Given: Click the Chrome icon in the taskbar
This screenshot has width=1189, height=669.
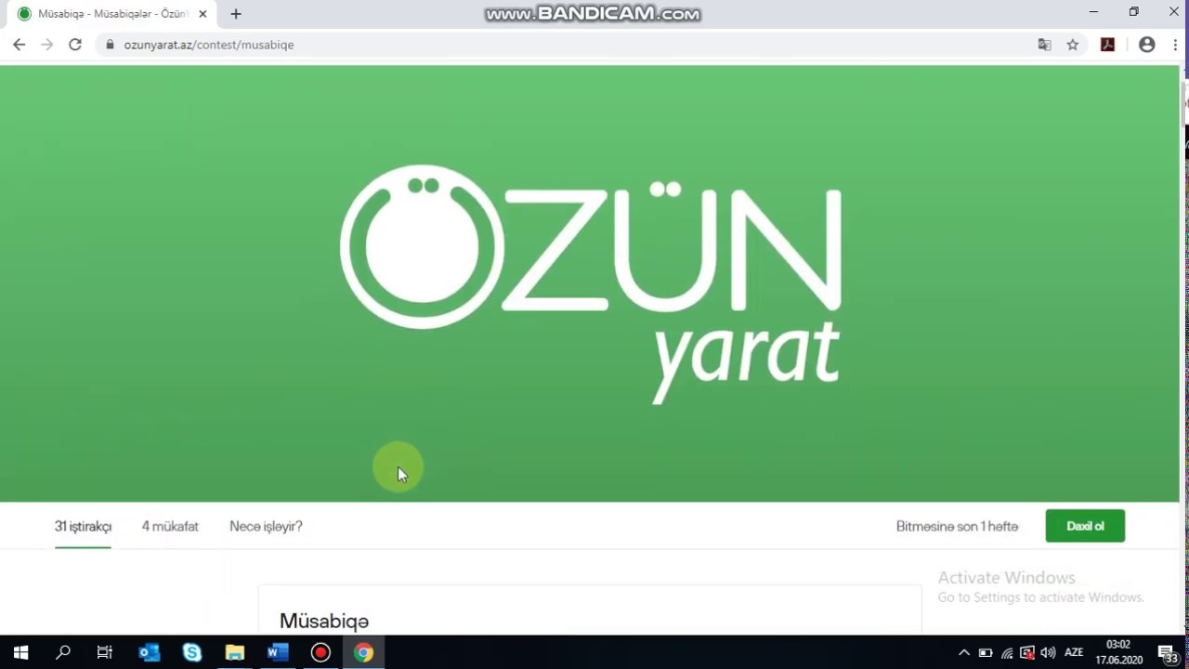Looking at the screenshot, I should tap(363, 652).
